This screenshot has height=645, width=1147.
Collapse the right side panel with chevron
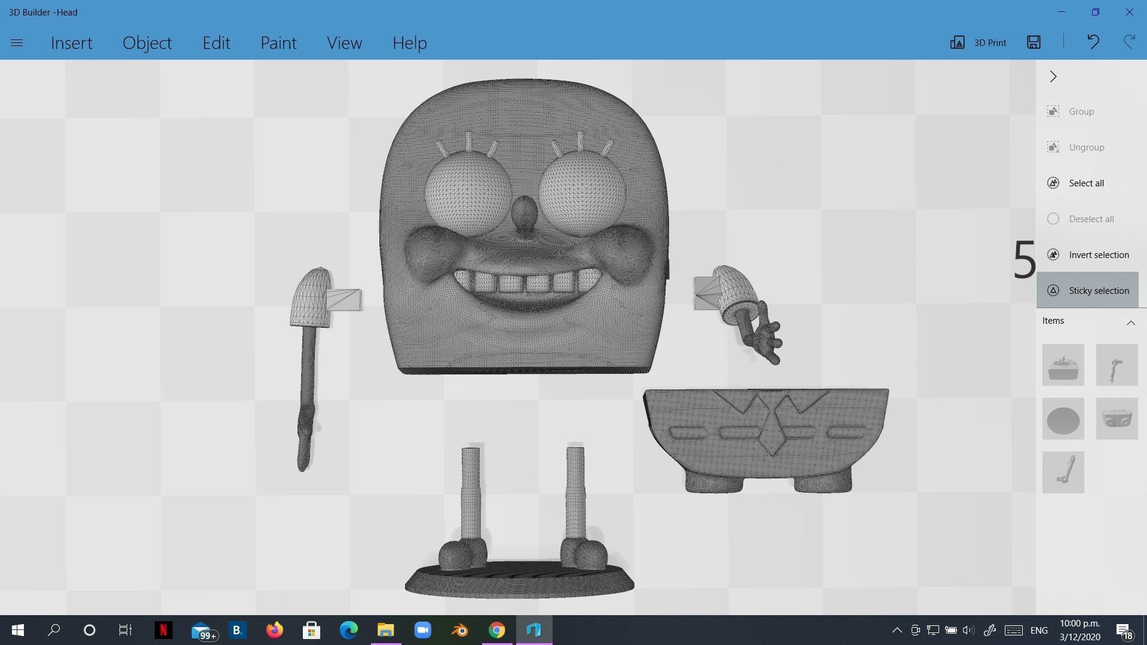1053,76
